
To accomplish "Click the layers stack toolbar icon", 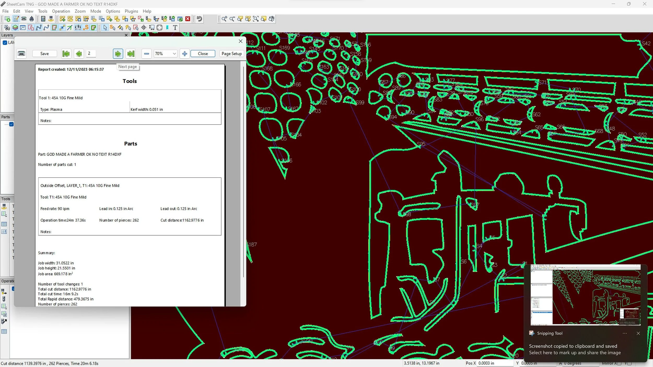I will click(15, 28).
